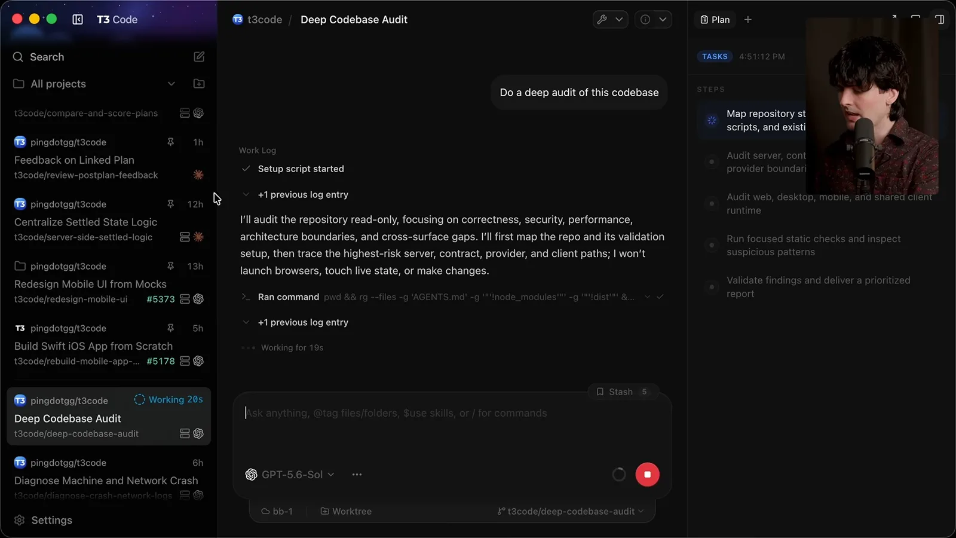Pin the Feedback on Linked Plan thread
This screenshot has height=538, width=956.
(170, 142)
